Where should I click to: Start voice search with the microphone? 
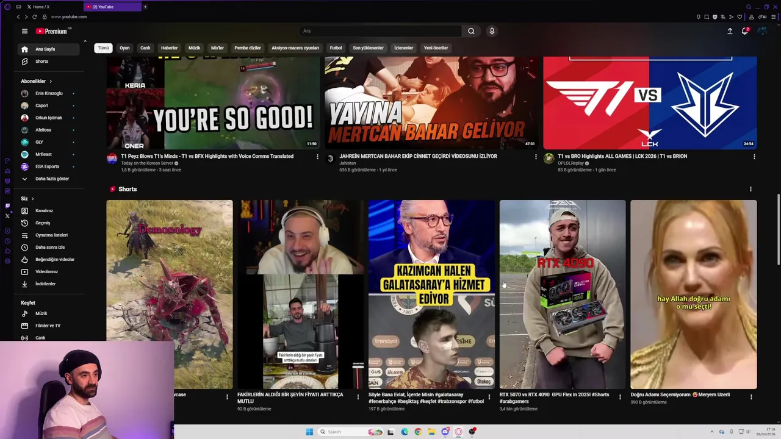[x=492, y=31]
